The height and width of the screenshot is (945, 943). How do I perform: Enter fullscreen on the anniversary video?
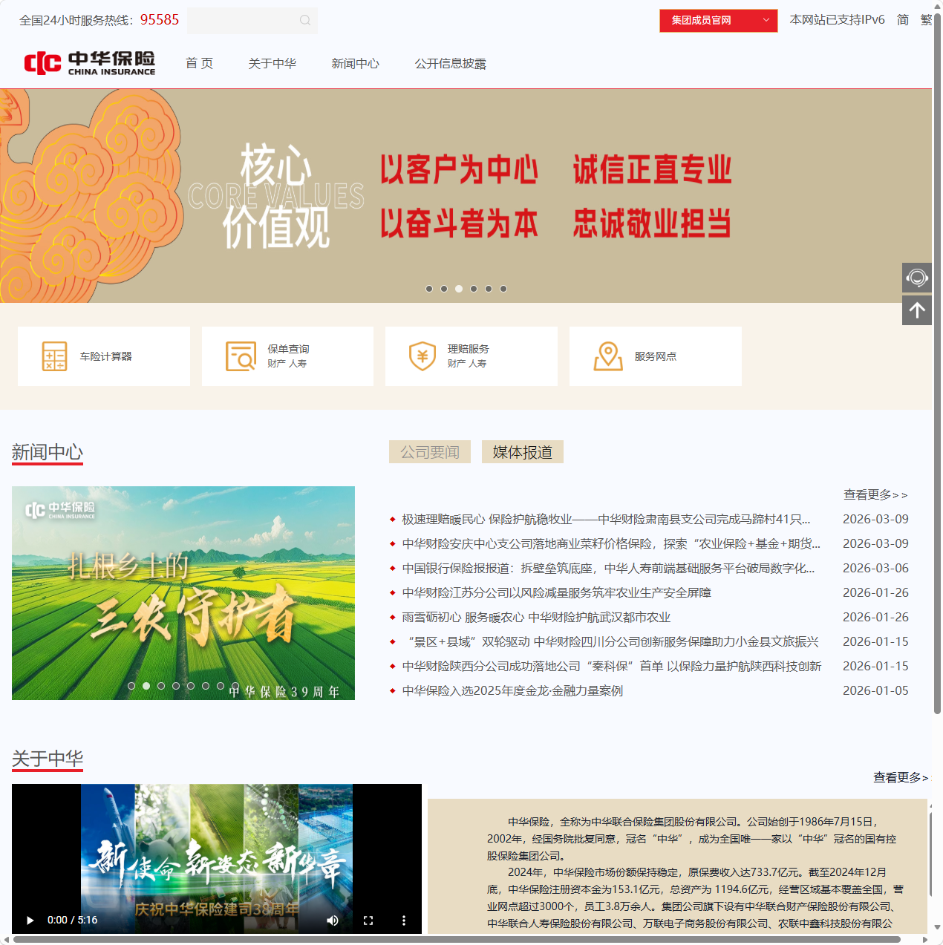click(369, 920)
